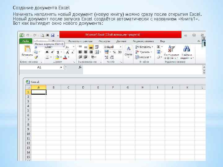Click Удалить button in cells group
The height and width of the screenshot is (167, 223).
(143, 52)
